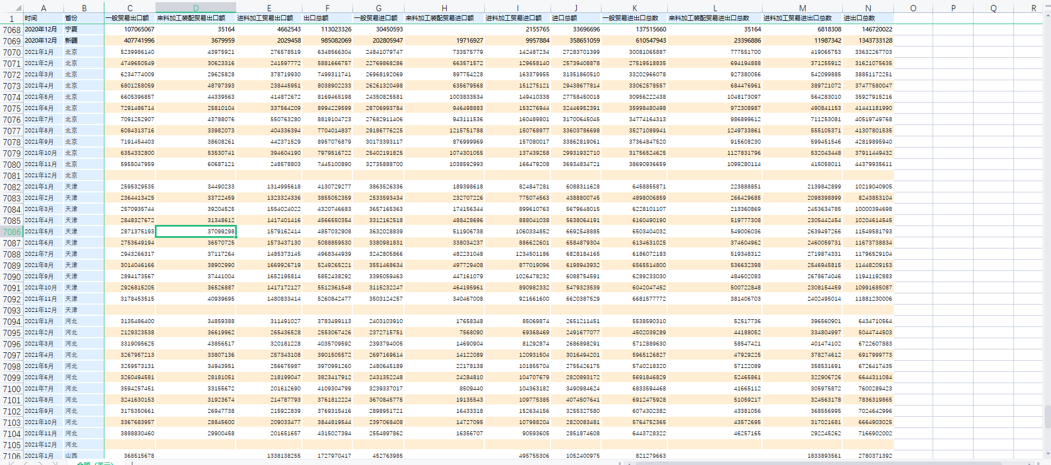Click header cell 一般贸易进出口总数

(634, 18)
